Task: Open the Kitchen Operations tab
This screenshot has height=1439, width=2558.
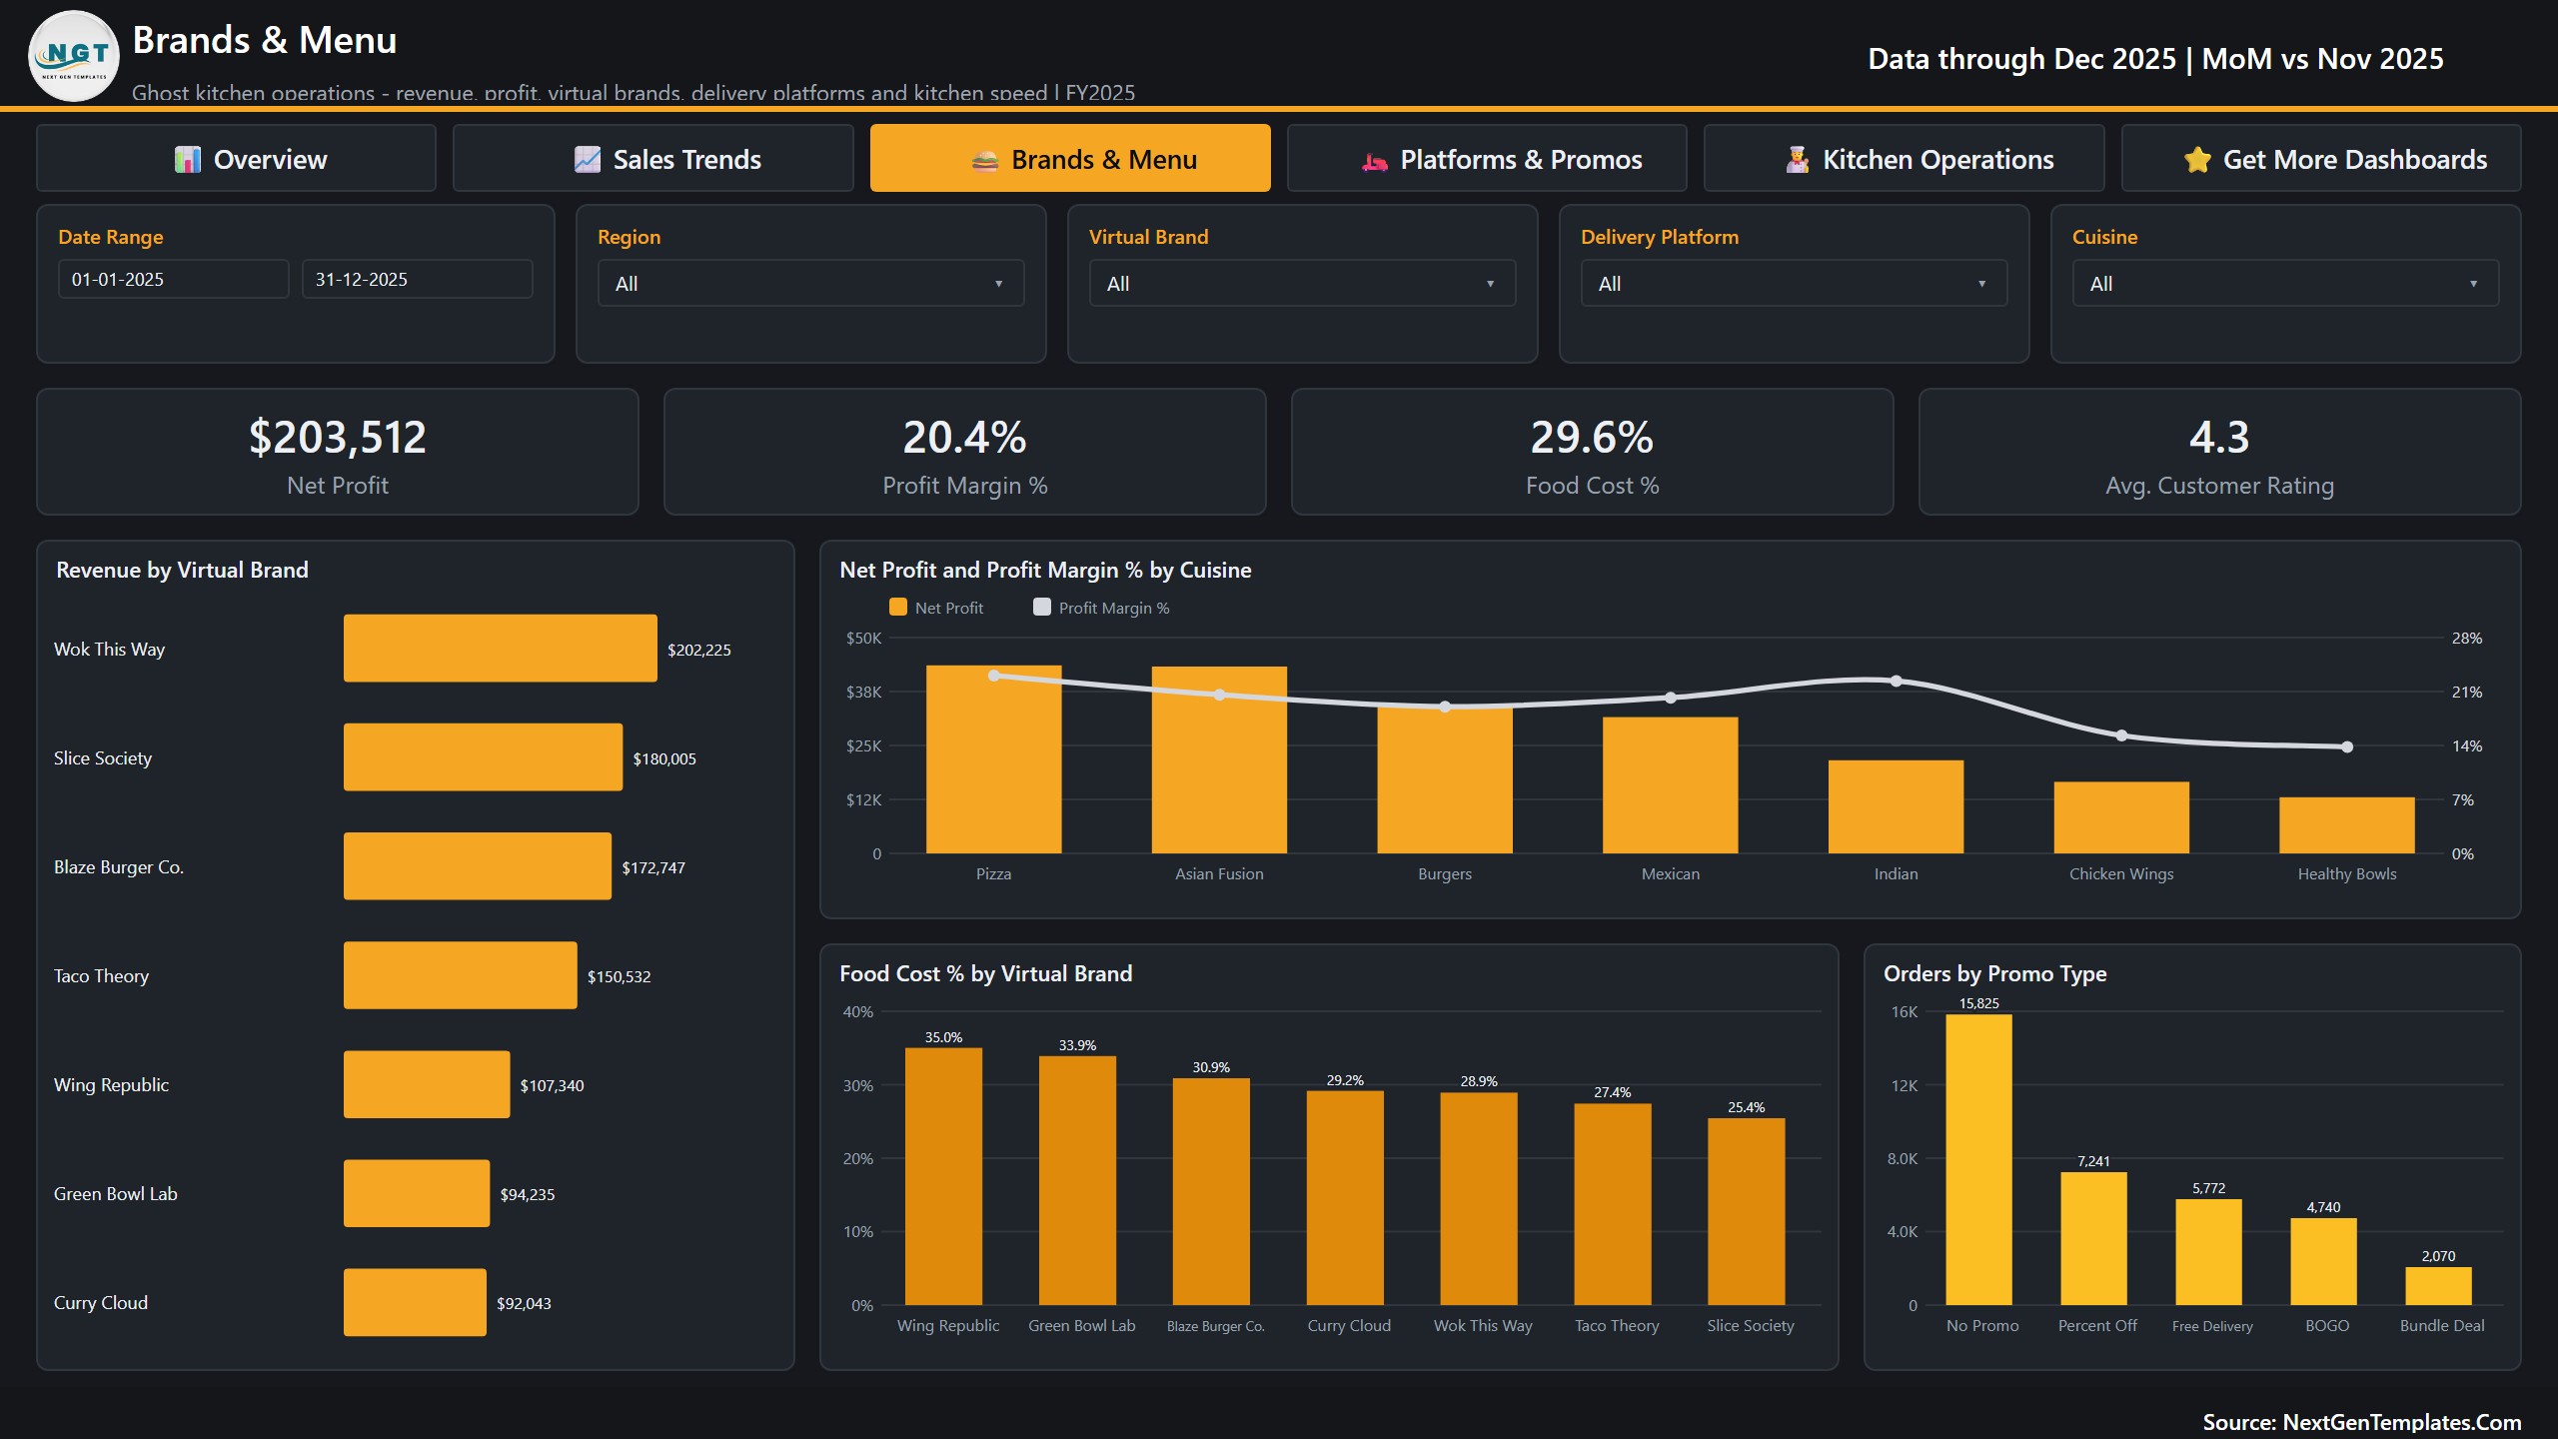Action: click(x=1904, y=158)
